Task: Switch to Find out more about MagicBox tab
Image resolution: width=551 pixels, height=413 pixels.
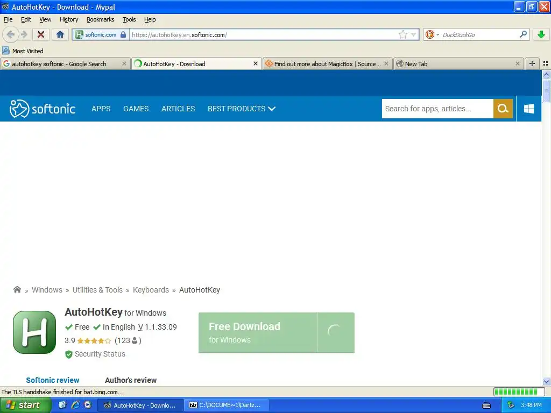Action: coord(327,64)
